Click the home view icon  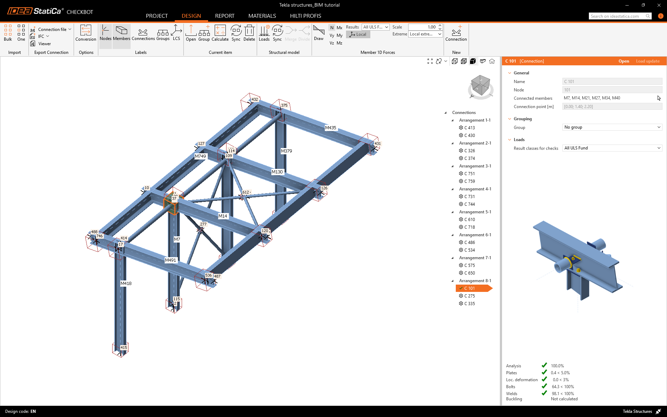tap(492, 61)
